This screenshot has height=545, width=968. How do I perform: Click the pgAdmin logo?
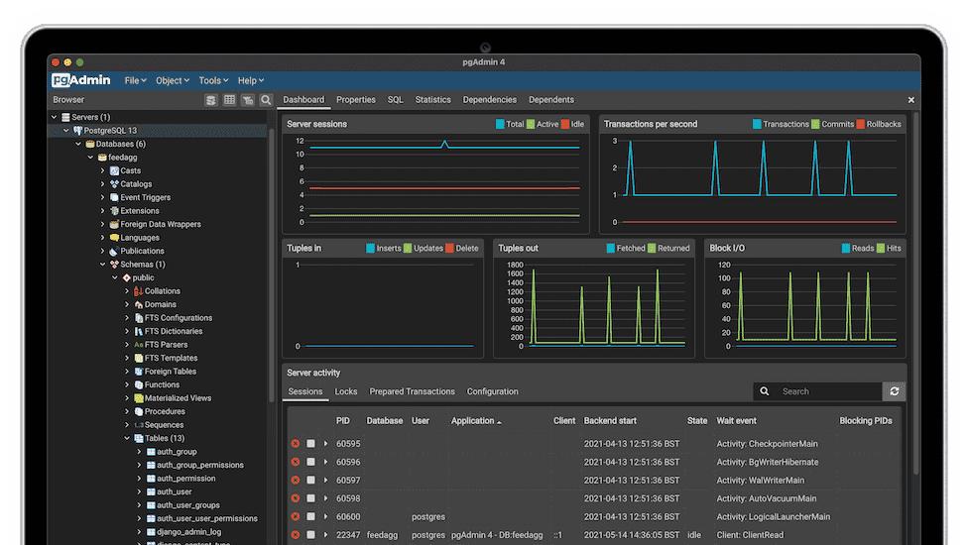pos(82,80)
